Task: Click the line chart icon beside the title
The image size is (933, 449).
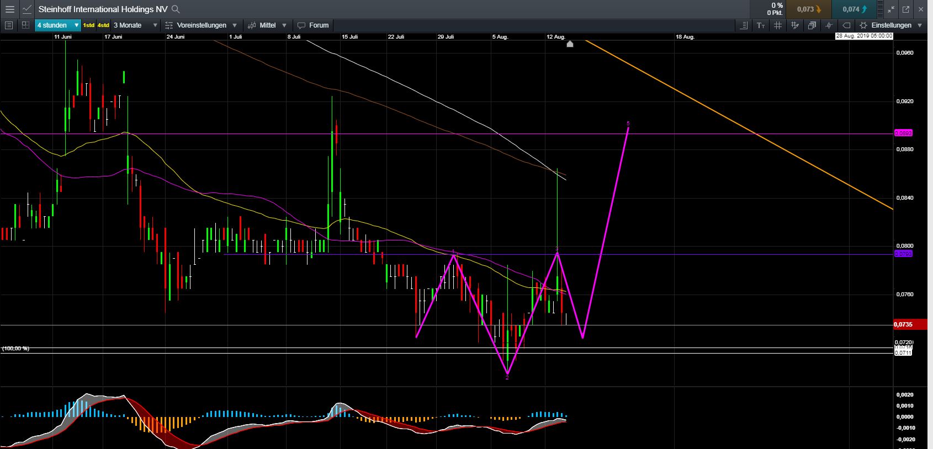Action: coord(27,9)
